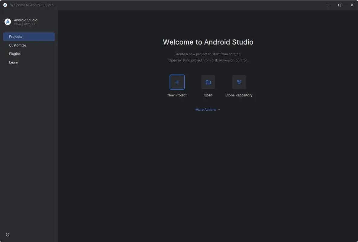358x242 pixels.
Task: Click the Open label under the folder tile
Action: 208,95
